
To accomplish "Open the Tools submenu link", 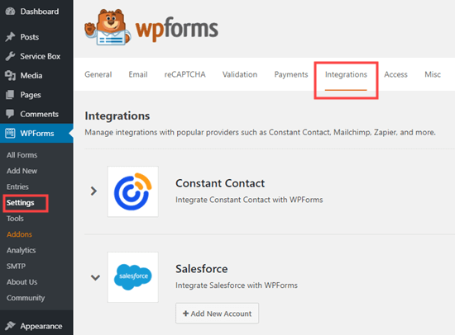I will point(15,219).
